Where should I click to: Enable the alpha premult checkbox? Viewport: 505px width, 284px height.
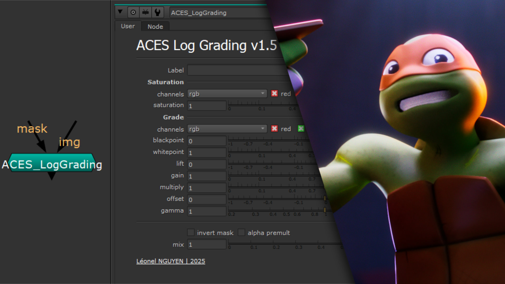click(x=241, y=232)
